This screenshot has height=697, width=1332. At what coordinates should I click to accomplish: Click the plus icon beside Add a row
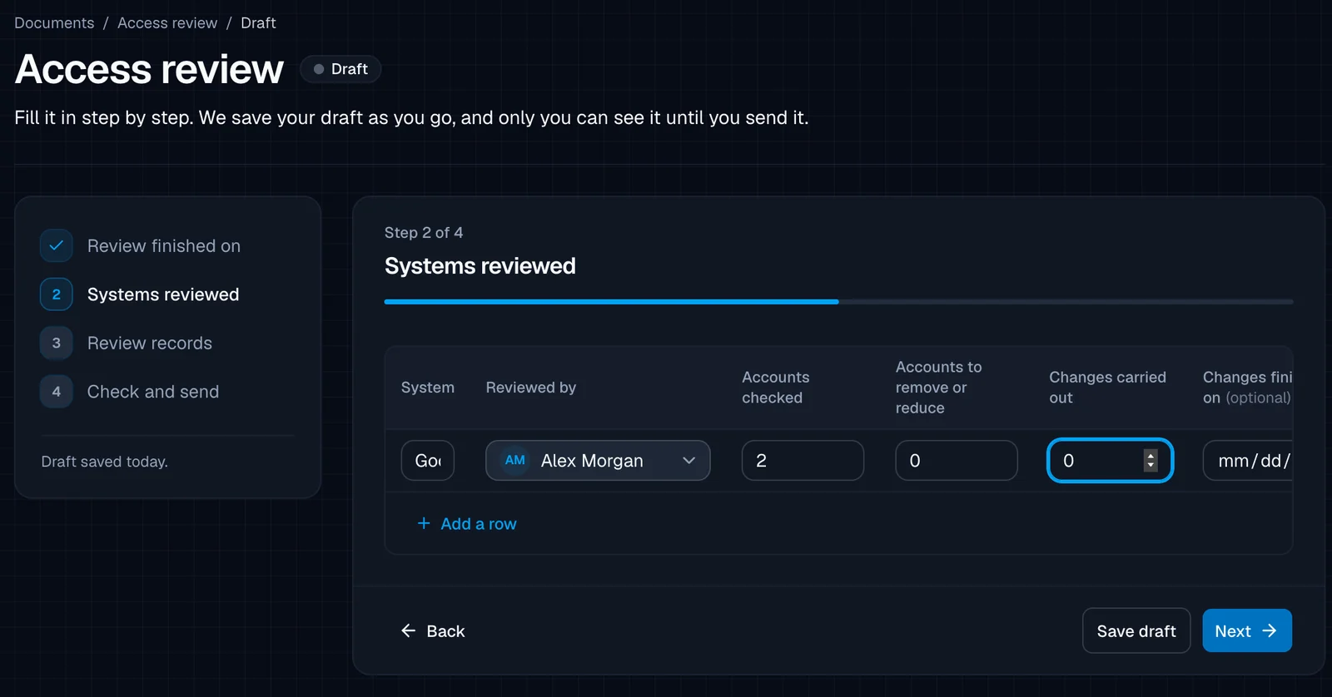(424, 523)
